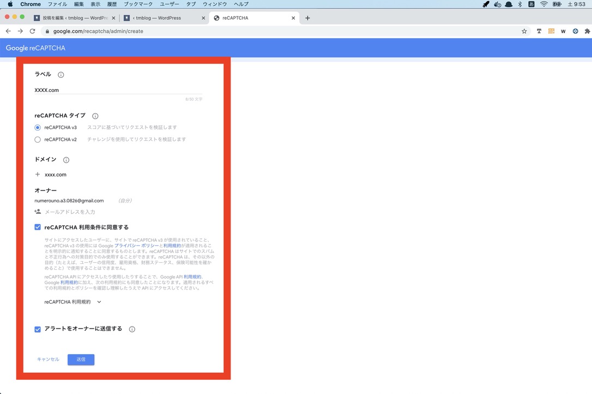Click the address bar URL
The image size is (592, 394).
pos(98,32)
